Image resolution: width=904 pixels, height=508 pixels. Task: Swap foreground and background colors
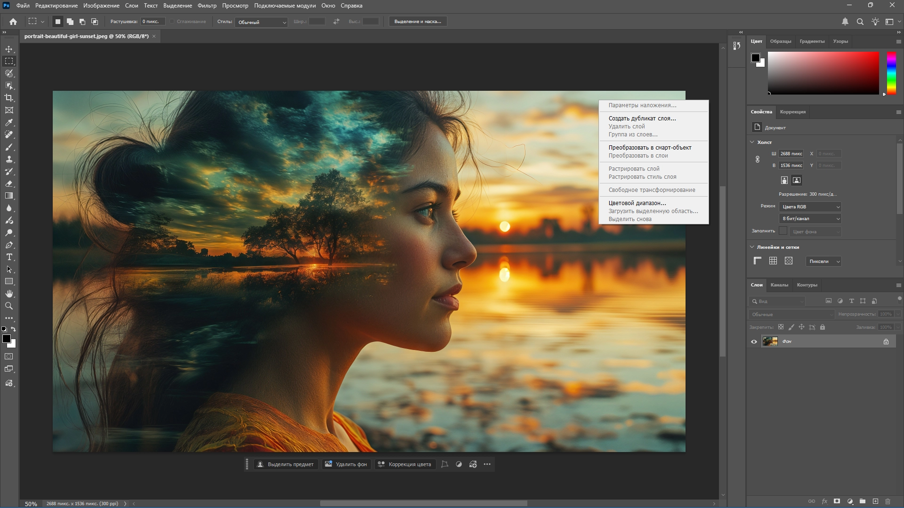(14, 329)
